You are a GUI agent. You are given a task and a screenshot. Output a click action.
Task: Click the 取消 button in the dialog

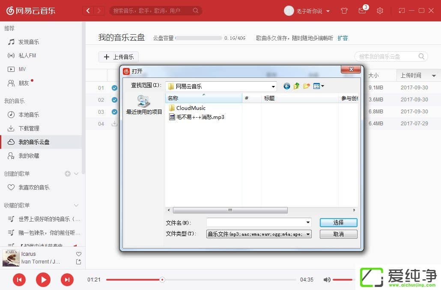pyautogui.click(x=338, y=234)
